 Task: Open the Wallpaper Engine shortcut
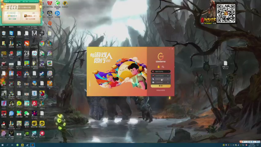click(x=34, y=95)
